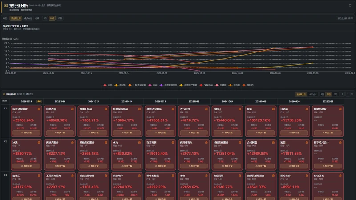Toggle the 文娱用品 series in the chart legend

(x=206, y=85)
